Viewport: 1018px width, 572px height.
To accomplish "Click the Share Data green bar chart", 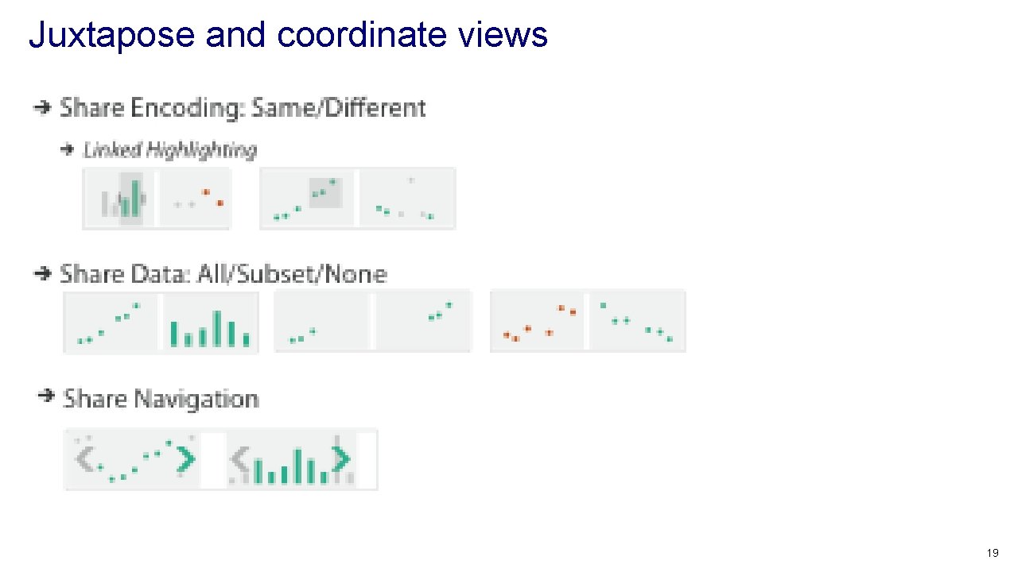I will 209,322.
